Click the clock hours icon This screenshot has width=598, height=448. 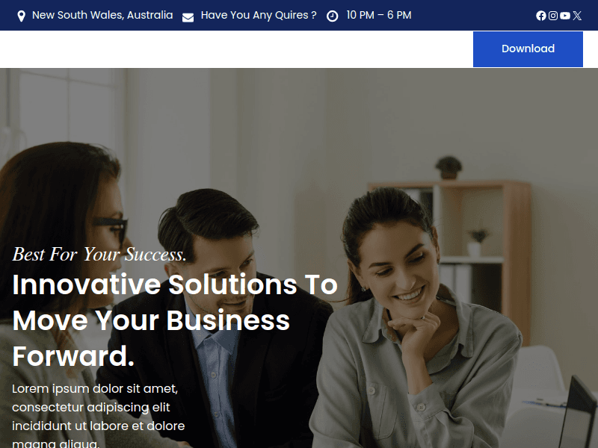pyautogui.click(x=332, y=16)
